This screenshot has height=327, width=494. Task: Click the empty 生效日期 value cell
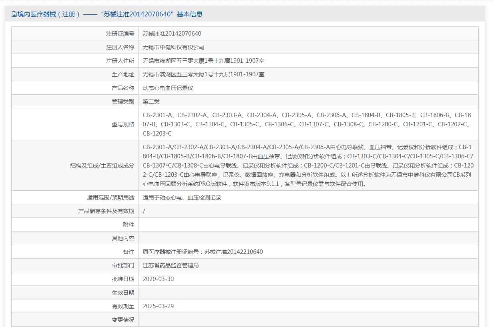[x=308, y=293]
